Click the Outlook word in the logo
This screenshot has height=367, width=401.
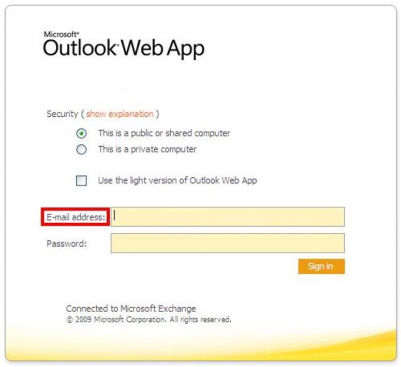[80, 48]
